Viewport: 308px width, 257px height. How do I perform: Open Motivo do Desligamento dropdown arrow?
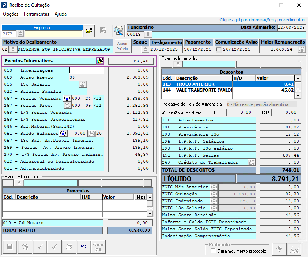[13, 49]
